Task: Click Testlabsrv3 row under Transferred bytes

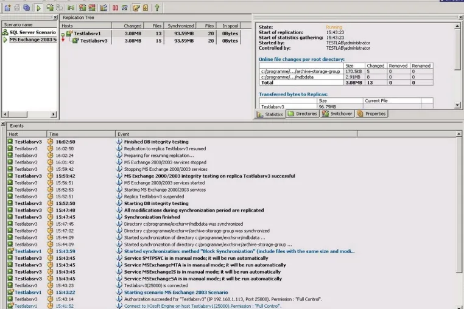Action: [346, 106]
